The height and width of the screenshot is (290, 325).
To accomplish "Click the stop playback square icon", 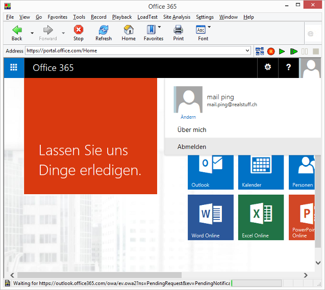I will click(316, 51).
